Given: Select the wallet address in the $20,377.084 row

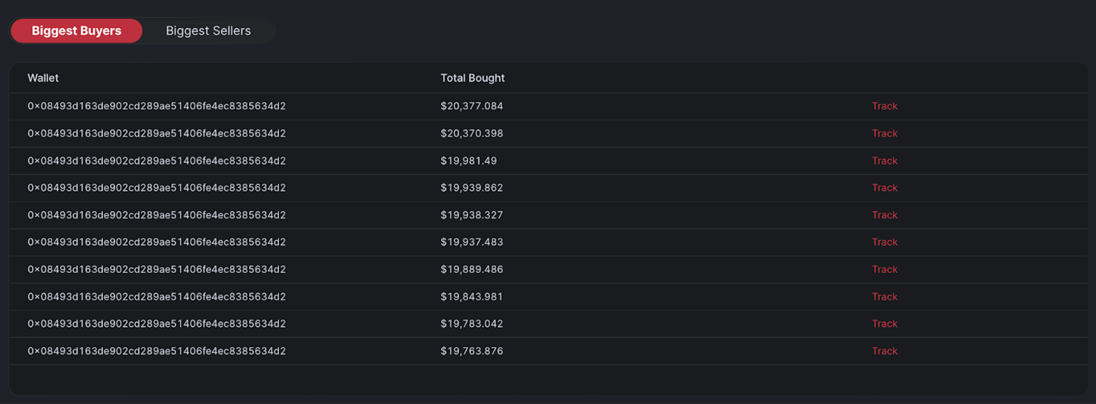Looking at the screenshot, I should (x=157, y=106).
